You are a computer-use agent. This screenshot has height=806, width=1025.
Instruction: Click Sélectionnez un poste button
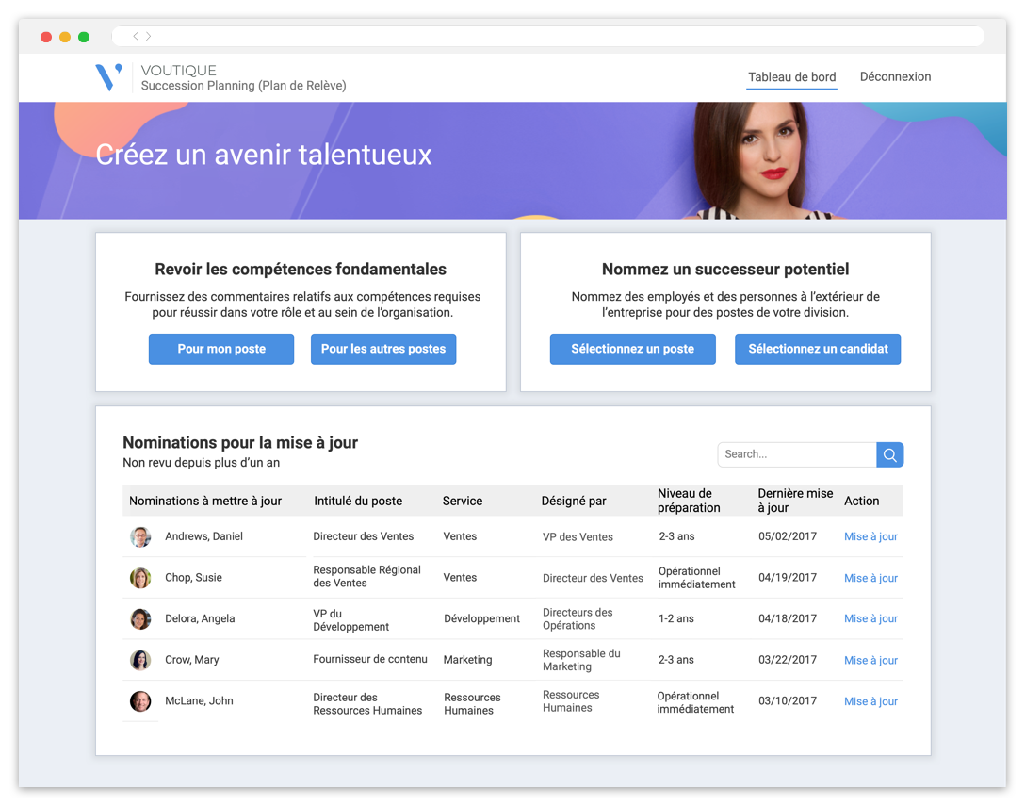coord(633,350)
